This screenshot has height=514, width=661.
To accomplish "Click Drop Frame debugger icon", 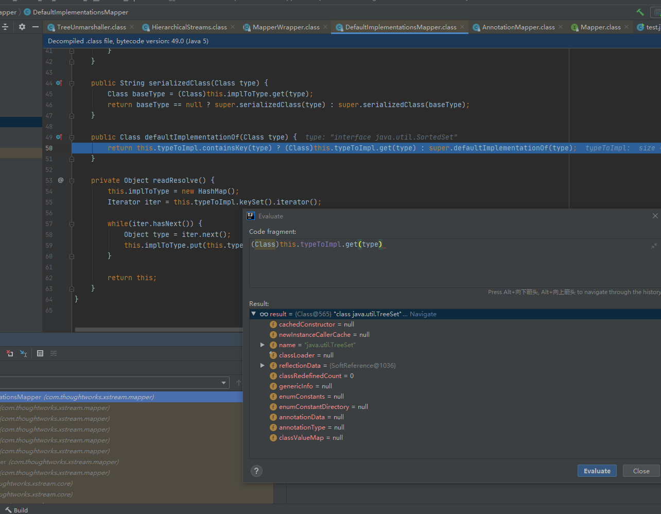I will [10, 353].
